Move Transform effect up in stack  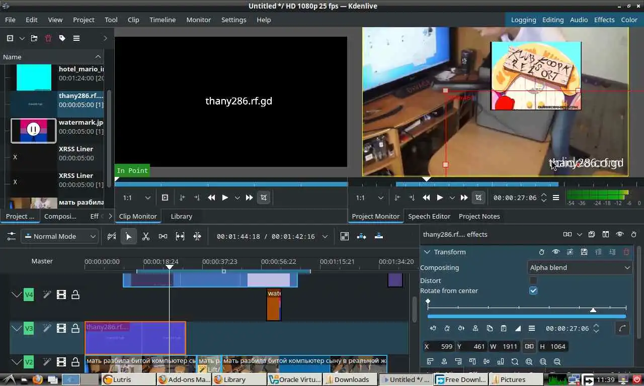(598, 252)
